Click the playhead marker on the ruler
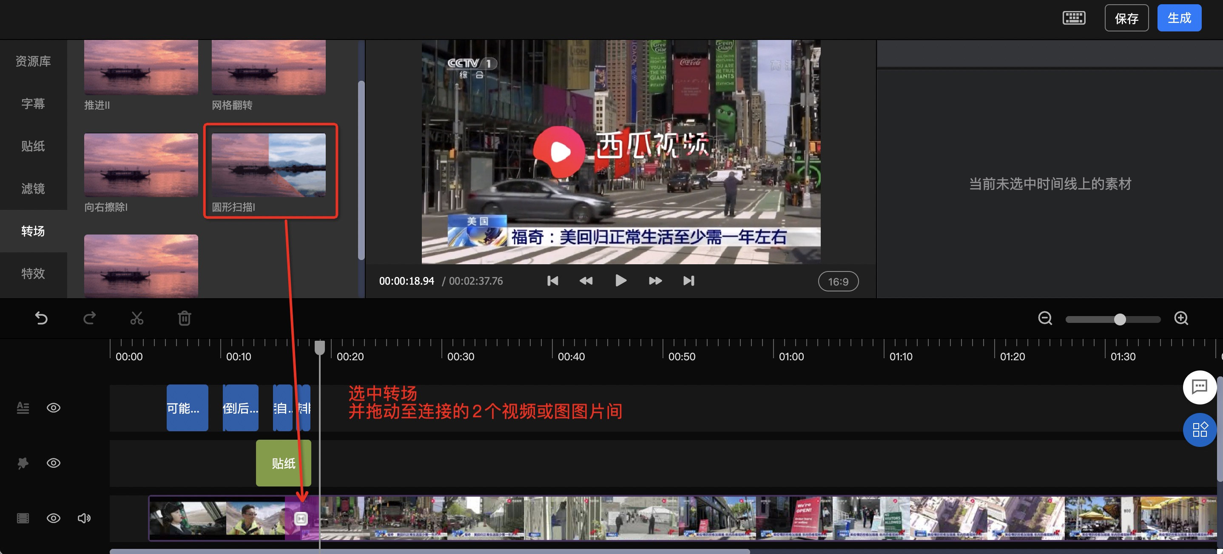Screen dimensions: 1223x554 coord(320,347)
